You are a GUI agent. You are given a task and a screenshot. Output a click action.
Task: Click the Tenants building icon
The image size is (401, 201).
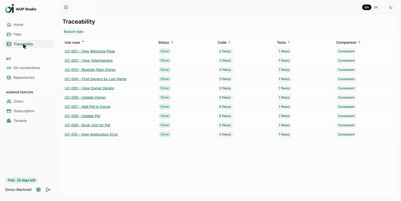pos(9,121)
